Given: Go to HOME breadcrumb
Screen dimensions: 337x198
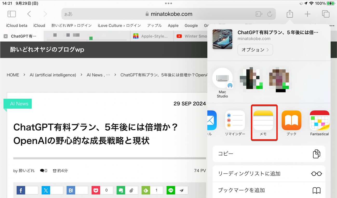Looking at the screenshot, I should click(x=13, y=75).
